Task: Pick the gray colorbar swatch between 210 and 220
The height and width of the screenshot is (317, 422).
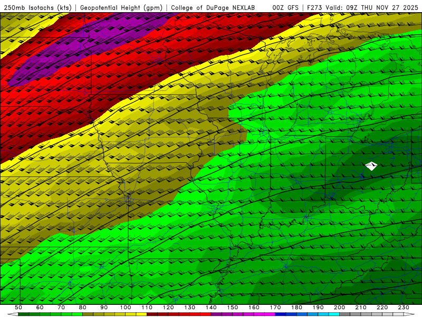Action: (366, 314)
